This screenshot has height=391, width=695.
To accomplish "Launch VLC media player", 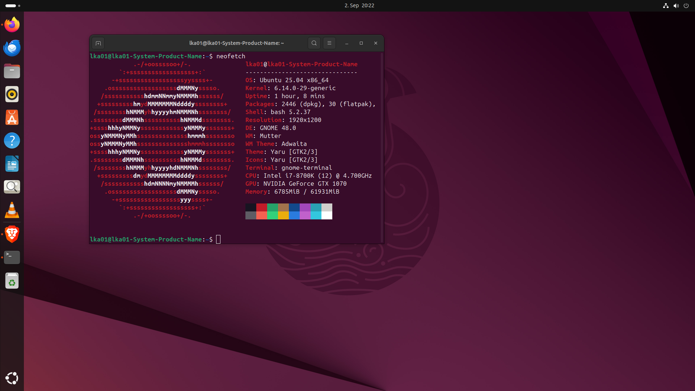I will point(12,210).
